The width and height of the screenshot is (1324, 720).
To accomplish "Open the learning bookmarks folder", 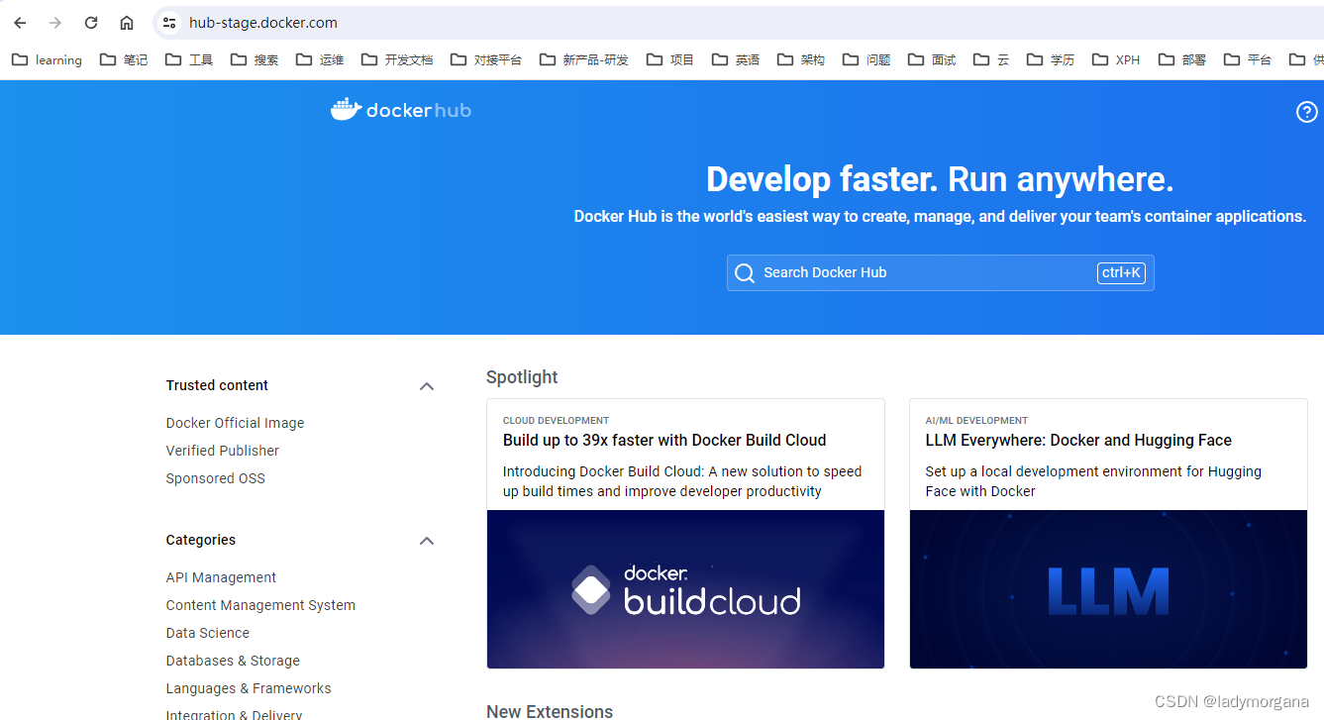I will pos(47,59).
